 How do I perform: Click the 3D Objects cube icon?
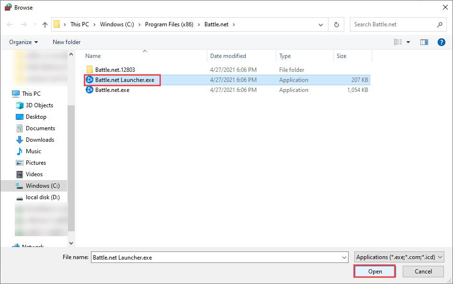point(19,105)
